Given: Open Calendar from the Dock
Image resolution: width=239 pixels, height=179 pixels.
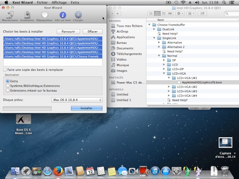Looking at the screenshot, I should [90, 171].
